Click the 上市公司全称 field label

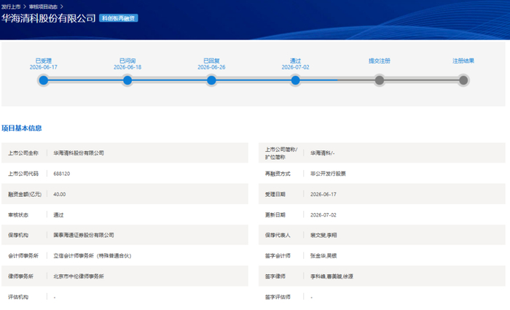click(x=23, y=153)
